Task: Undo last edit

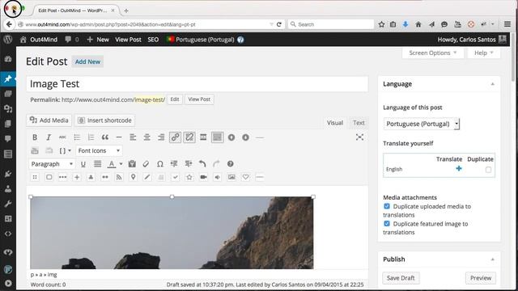Action: click(202, 164)
